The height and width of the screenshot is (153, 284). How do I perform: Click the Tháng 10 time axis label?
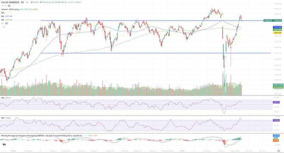tap(137, 151)
